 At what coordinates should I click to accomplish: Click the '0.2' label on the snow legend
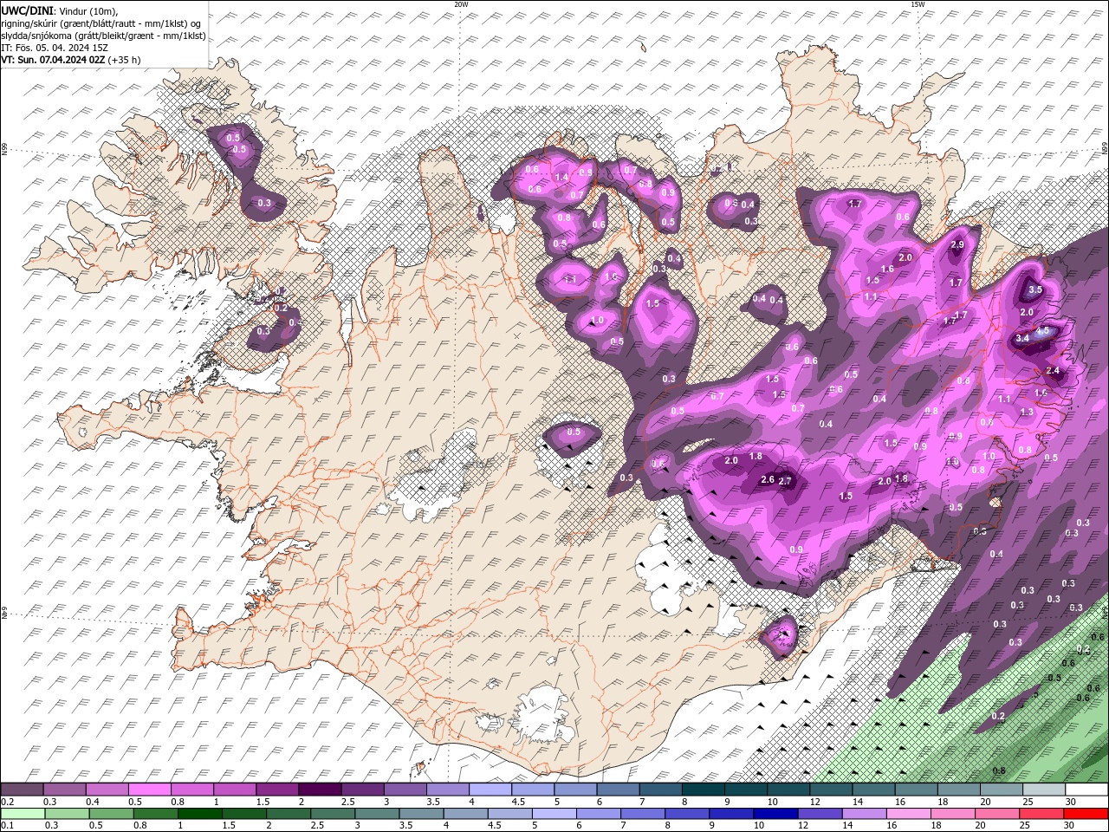pos(7,802)
